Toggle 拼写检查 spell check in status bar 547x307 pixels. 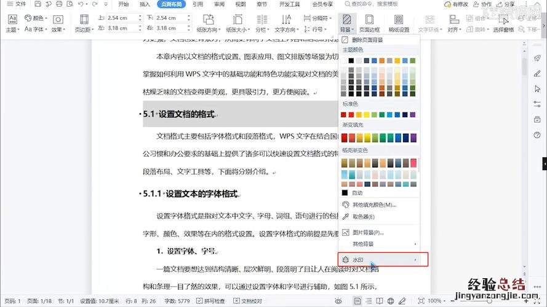pos(210,301)
